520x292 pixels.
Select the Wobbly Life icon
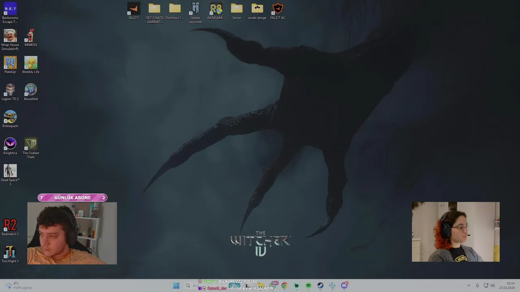(x=31, y=65)
